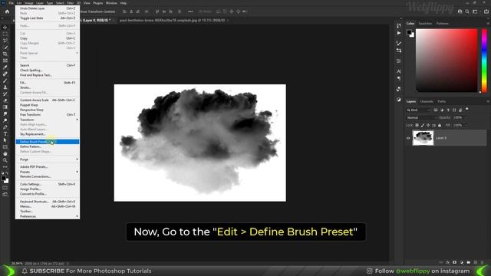
Task: Choose Fill... from Edit menu
Action: (x=48, y=83)
